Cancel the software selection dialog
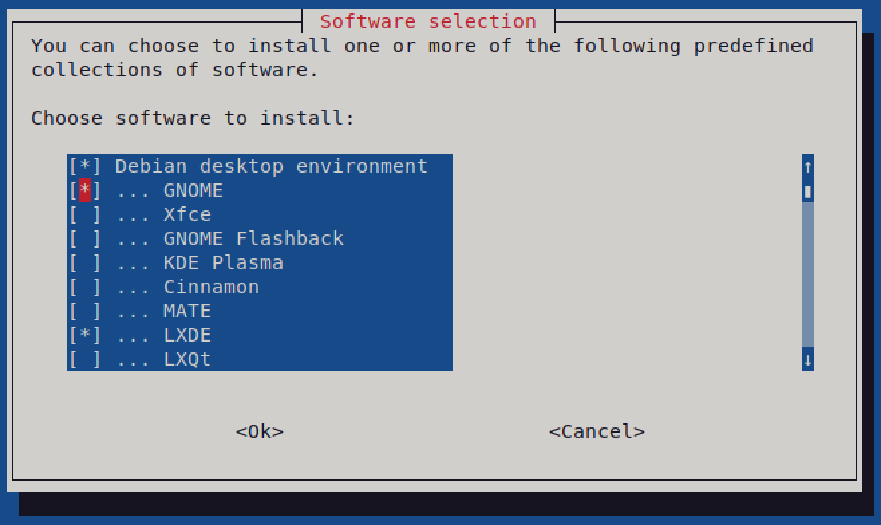The width and height of the screenshot is (881, 525). tap(596, 431)
